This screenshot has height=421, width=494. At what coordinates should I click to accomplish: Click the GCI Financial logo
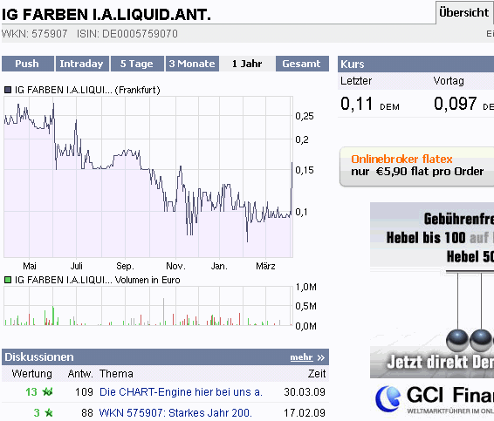(x=435, y=399)
